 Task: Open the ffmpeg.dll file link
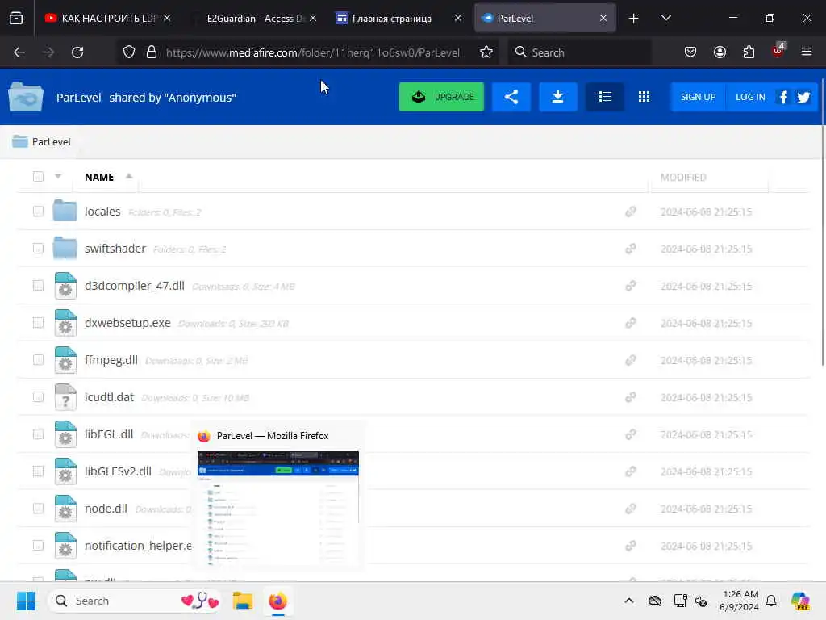click(111, 359)
